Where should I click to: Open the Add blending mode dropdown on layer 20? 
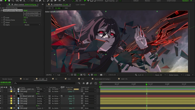(41, 92)
